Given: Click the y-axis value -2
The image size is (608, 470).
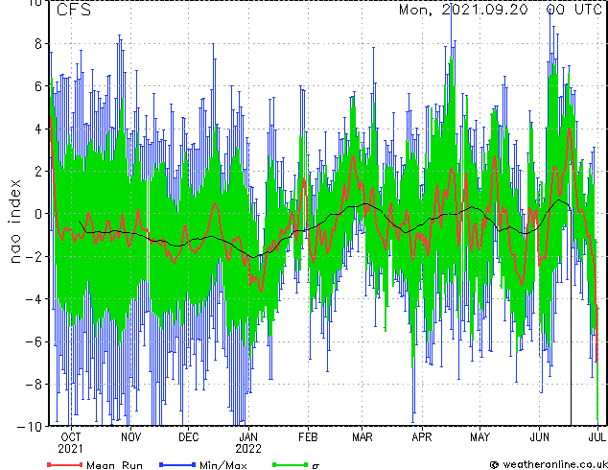Looking at the screenshot, I should pyautogui.click(x=34, y=256).
